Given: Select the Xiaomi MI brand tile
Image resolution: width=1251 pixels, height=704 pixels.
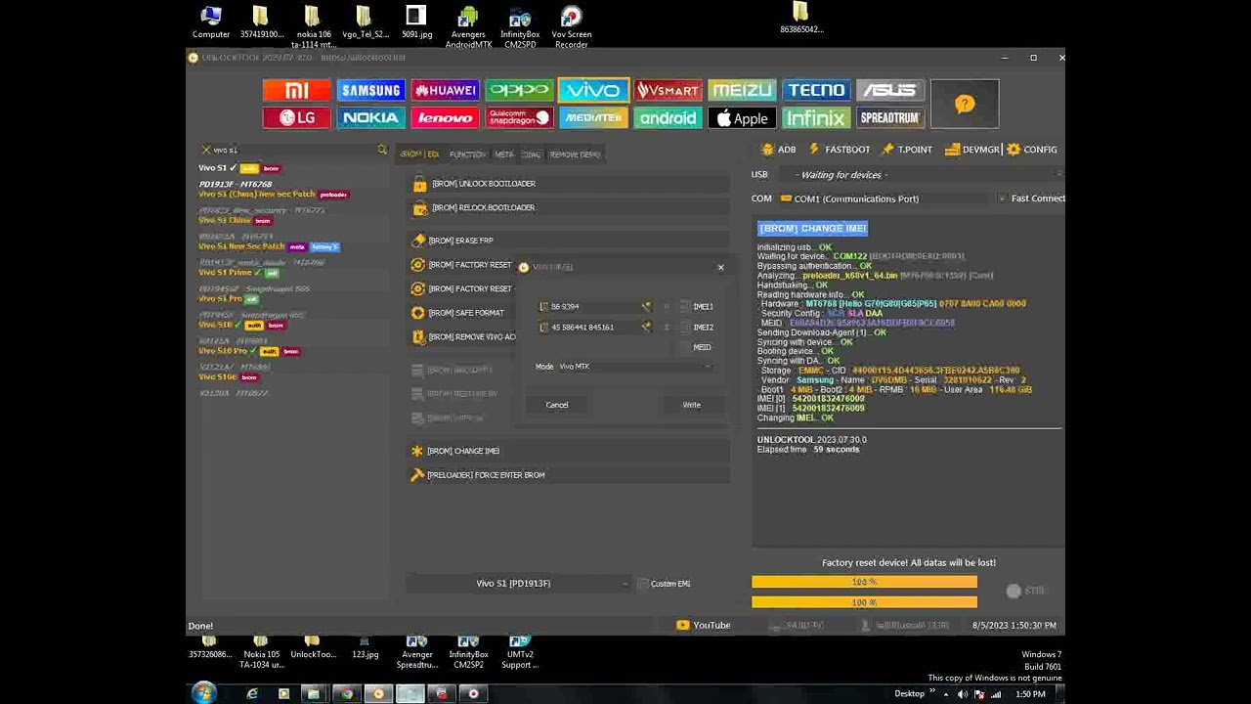Looking at the screenshot, I should (x=296, y=90).
